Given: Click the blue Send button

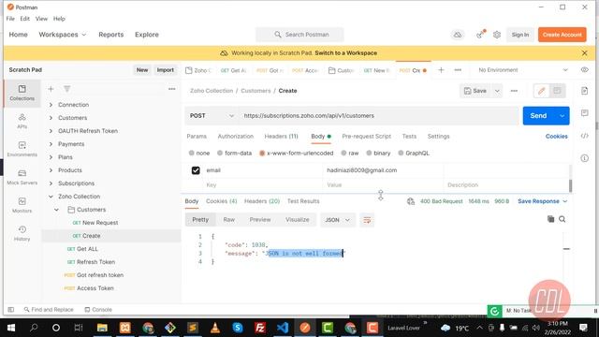Looking at the screenshot, I should click(x=539, y=116).
